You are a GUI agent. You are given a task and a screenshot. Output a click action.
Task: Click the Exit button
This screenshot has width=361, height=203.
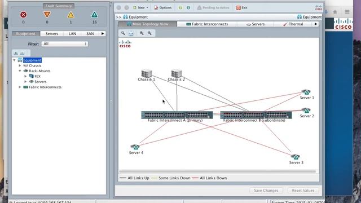[x=242, y=7]
